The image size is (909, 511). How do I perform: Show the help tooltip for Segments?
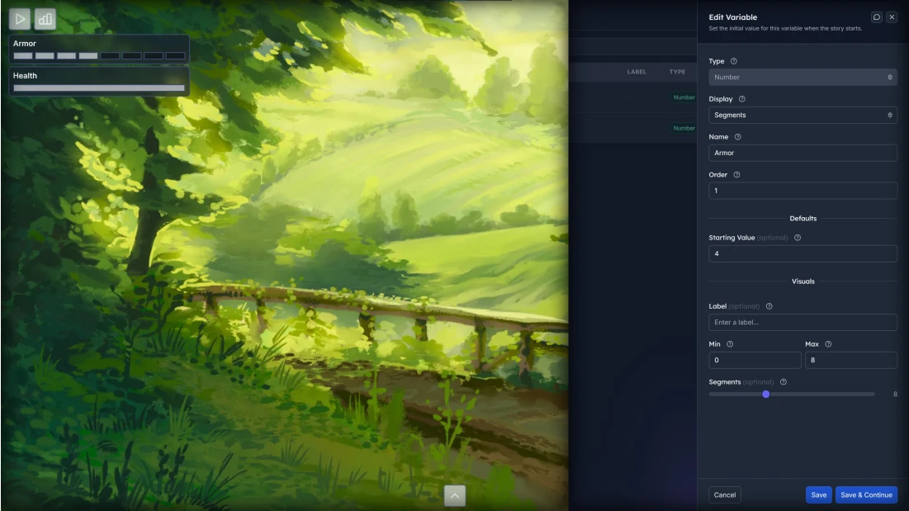pyautogui.click(x=783, y=382)
